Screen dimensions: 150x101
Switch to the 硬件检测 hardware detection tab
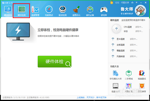click(x=21, y=11)
